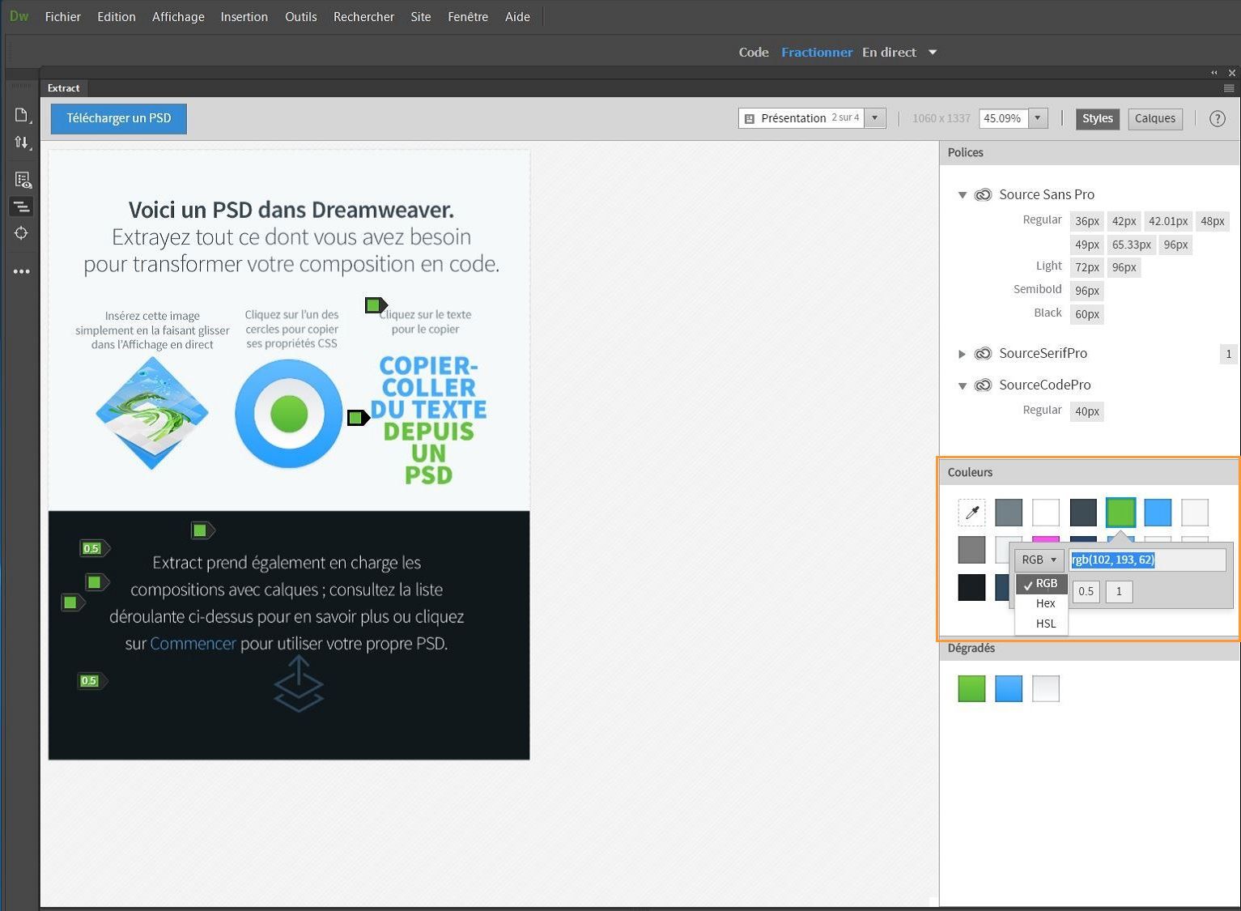The image size is (1241, 911).
Task: Click the green tag above 'Extract prend également'
Action: pyautogui.click(x=202, y=530)
